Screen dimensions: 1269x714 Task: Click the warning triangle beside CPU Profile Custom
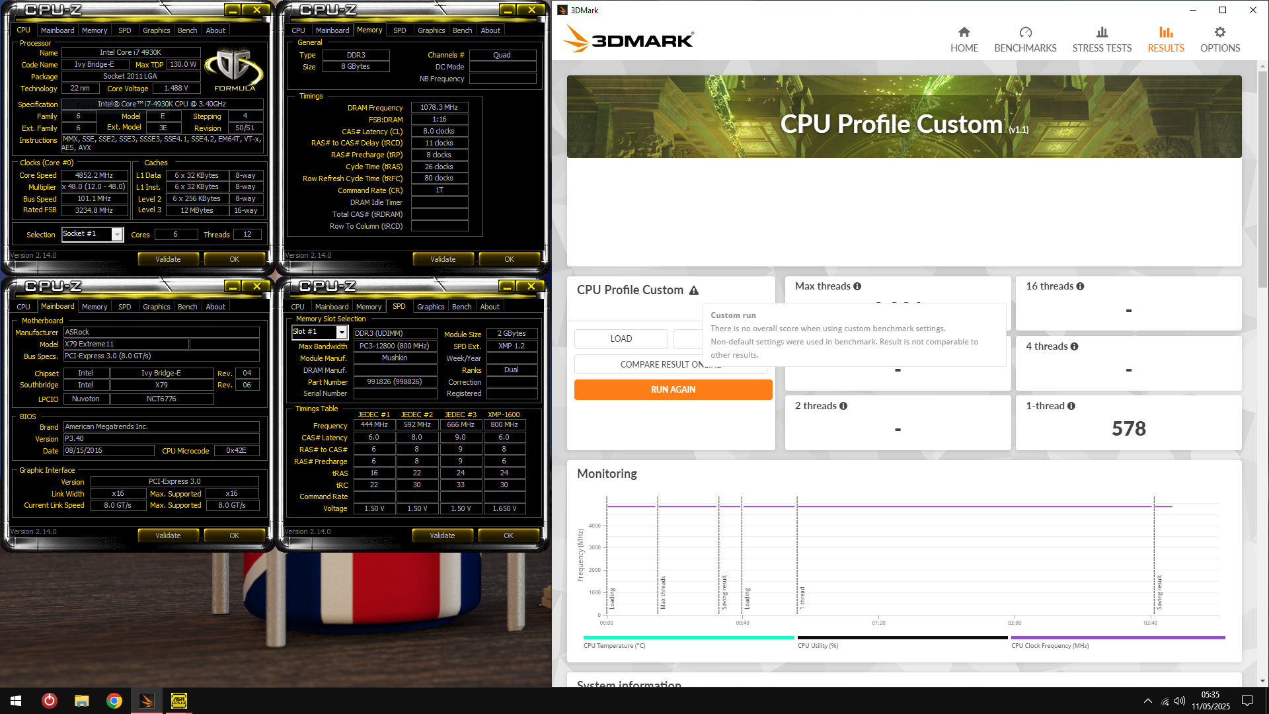[694, 290]
